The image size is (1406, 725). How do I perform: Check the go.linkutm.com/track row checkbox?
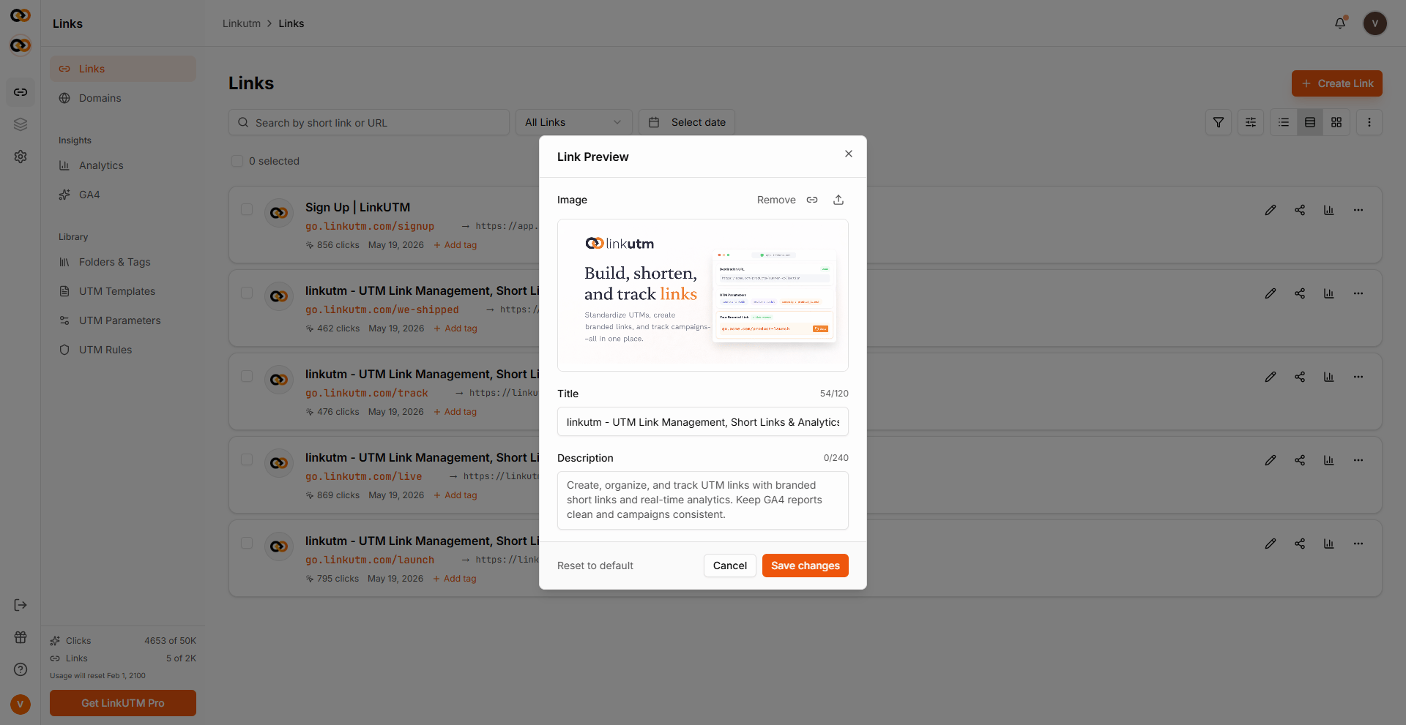[x=247, y=376]
